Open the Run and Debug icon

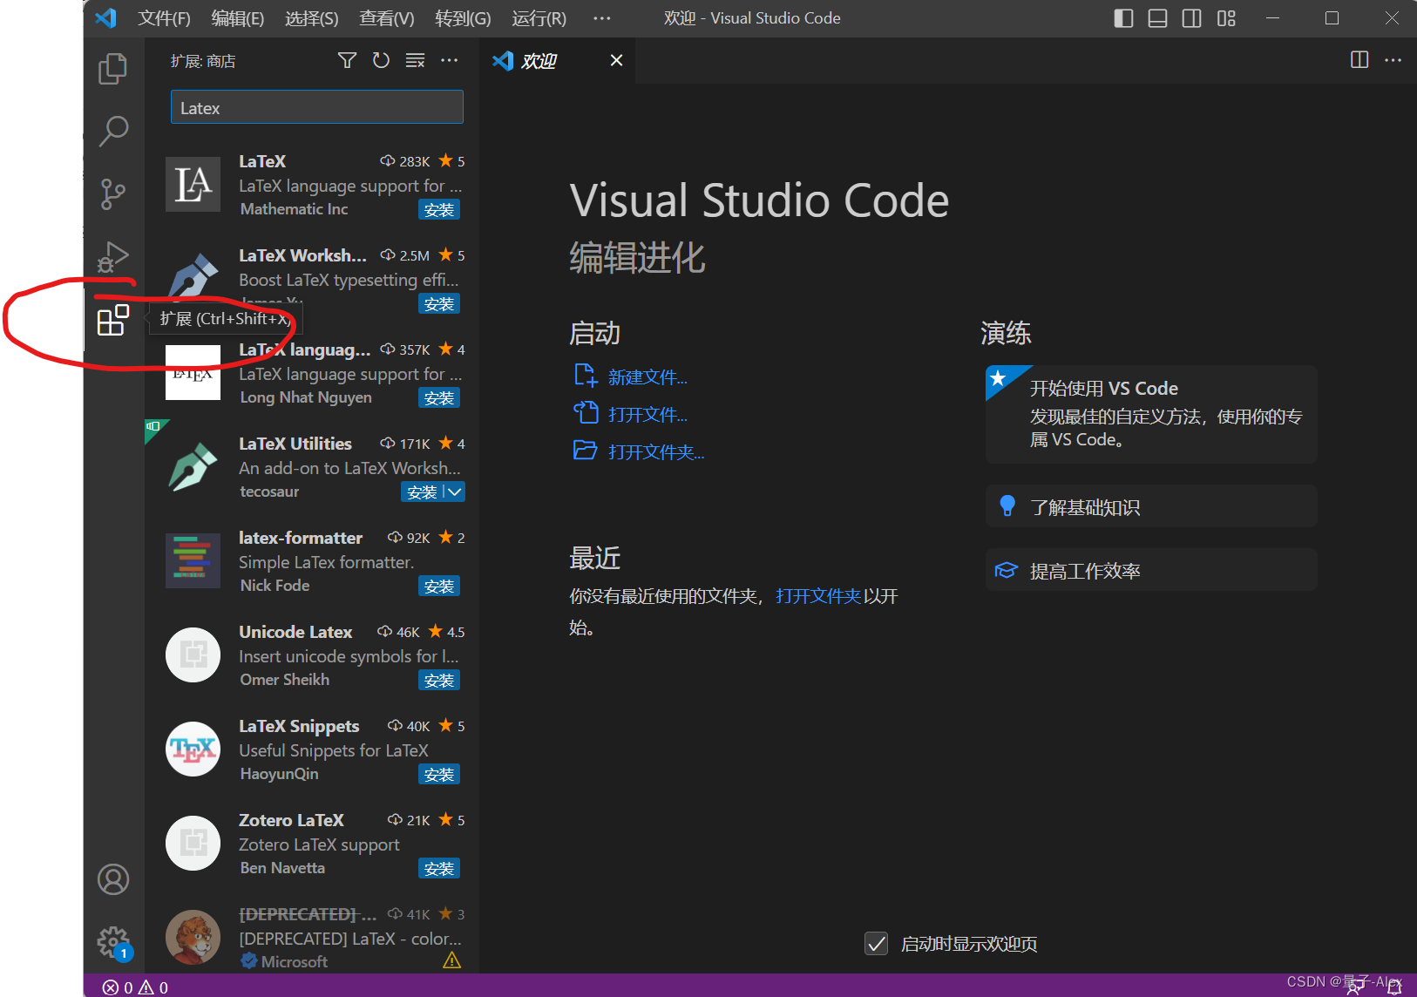click(x=113, y=257)
